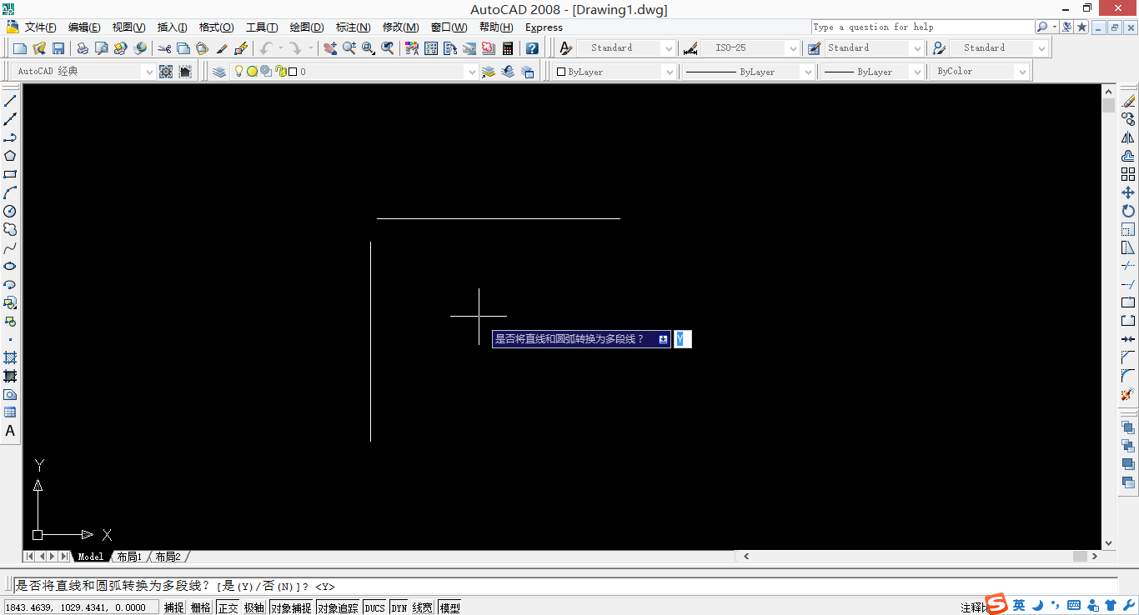Toggle 捕捉 snap mode in status bar

click(173, 607)
